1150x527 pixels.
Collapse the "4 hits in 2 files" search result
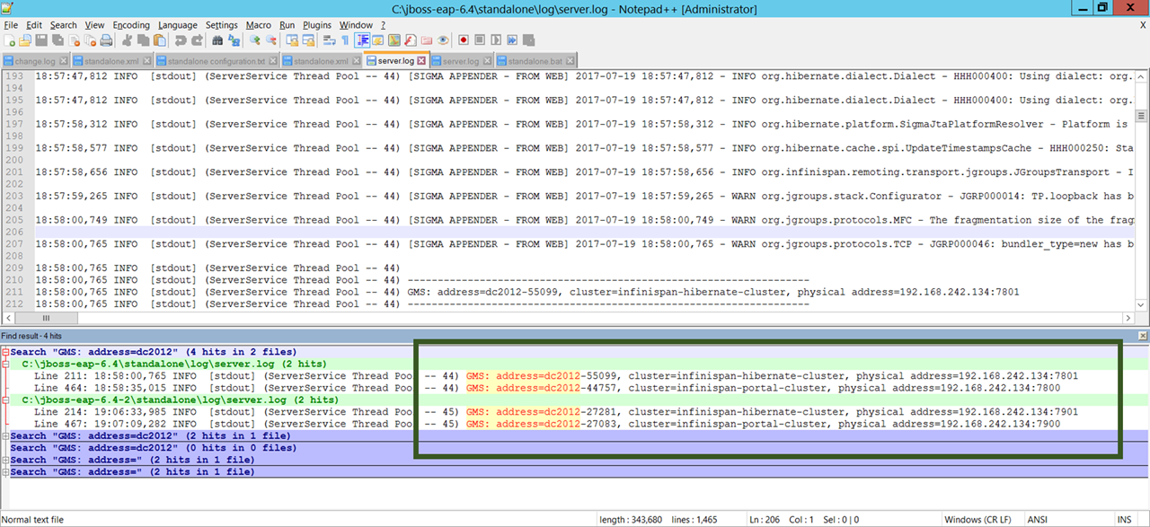click(x=5, y=352)
